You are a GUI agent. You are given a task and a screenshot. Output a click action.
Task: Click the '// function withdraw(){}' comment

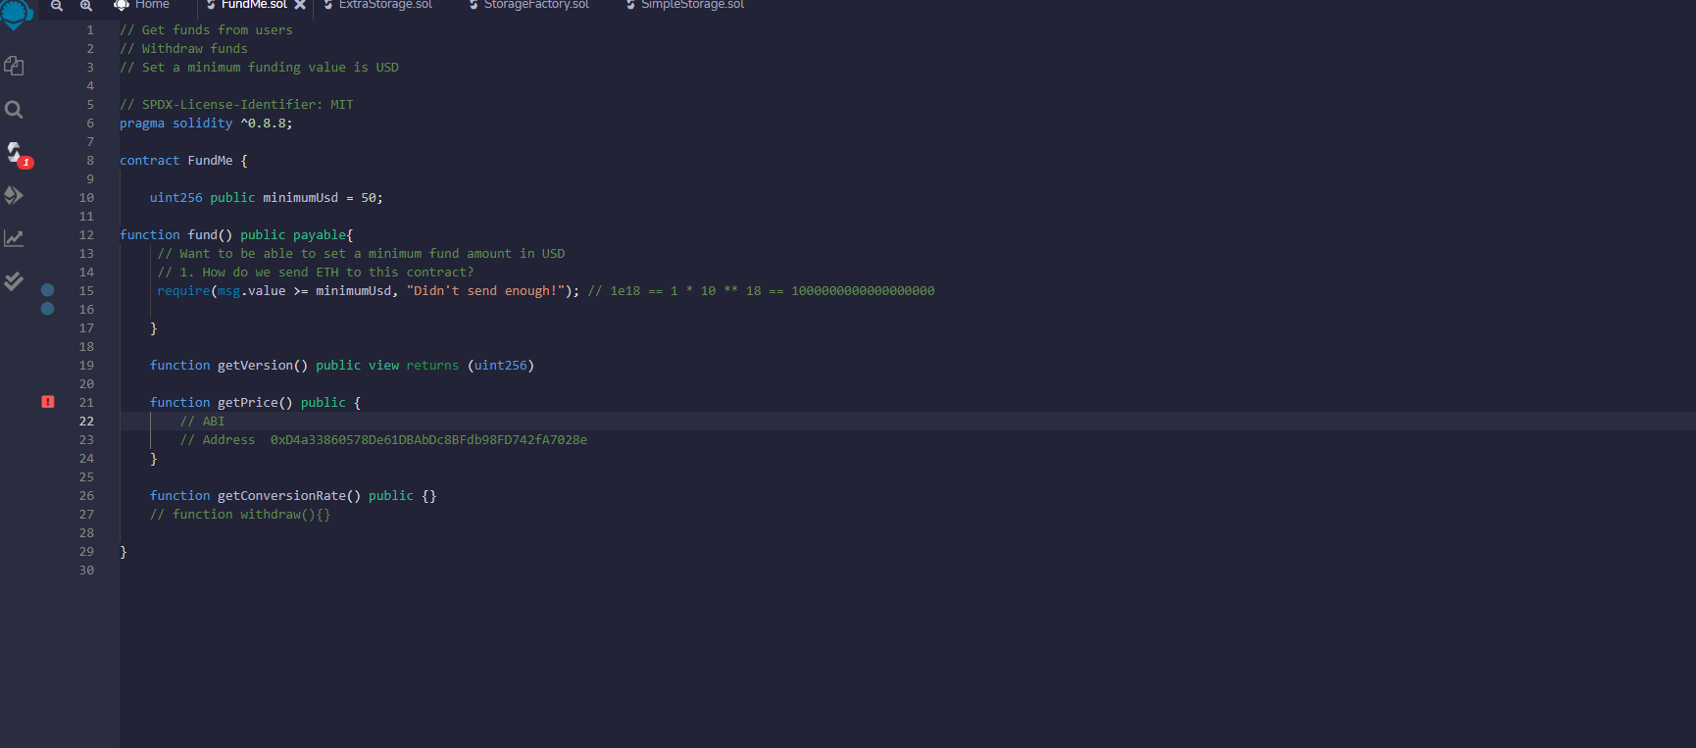coord(240,515)
